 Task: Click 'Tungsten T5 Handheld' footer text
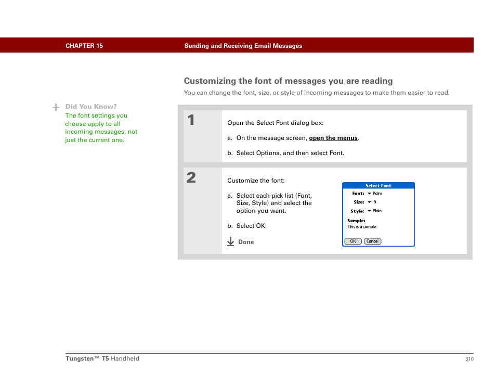pyautogui.click(x=102, y=359)
